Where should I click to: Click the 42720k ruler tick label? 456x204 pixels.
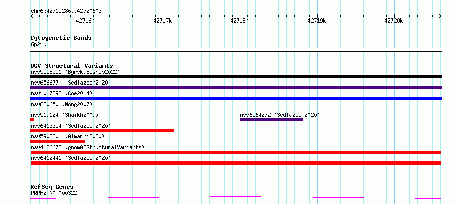tap(393, 21)
